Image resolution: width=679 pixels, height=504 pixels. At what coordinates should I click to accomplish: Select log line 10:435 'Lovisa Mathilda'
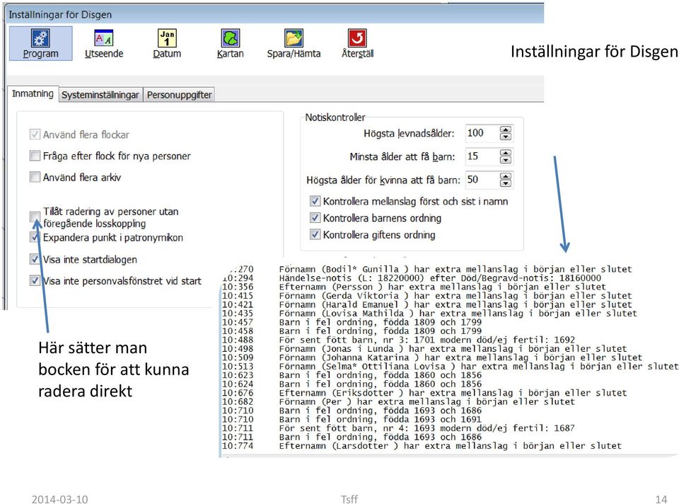click(x=429, y=314)
